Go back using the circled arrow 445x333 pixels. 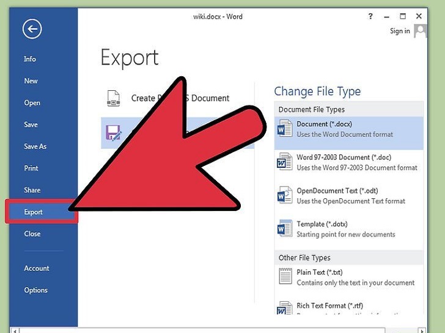pos(32,29)
